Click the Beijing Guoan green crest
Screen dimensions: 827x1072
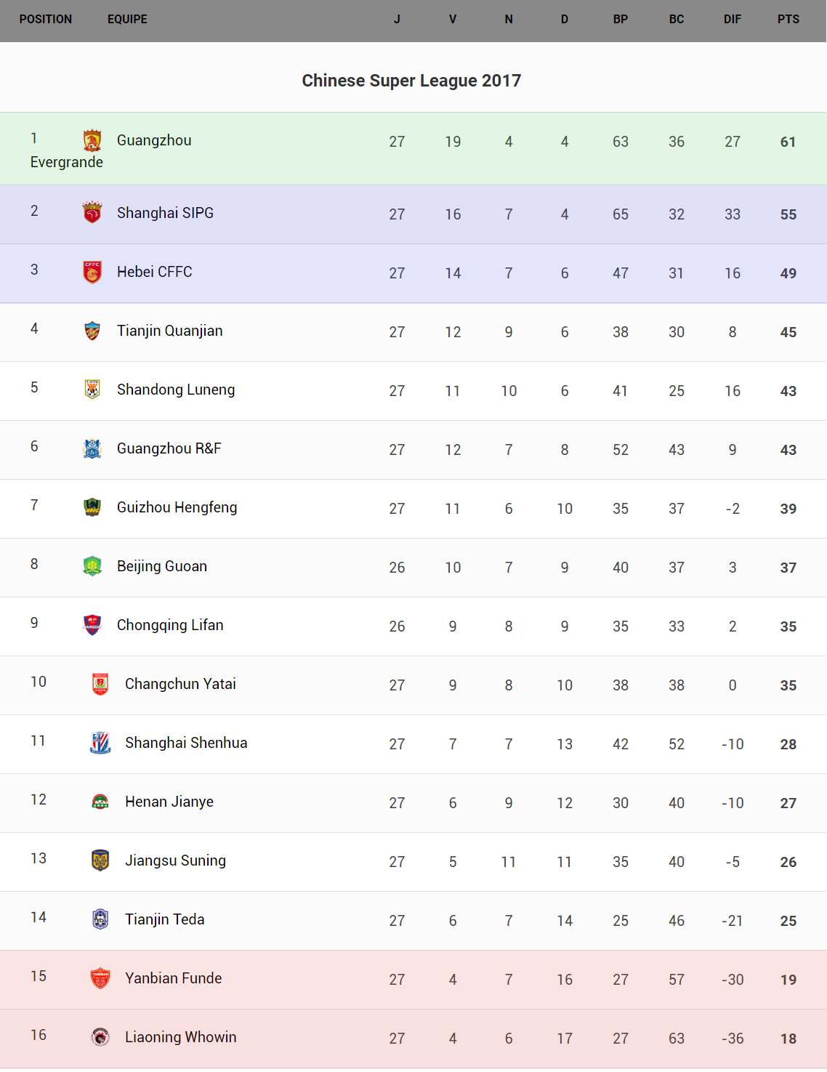click(92, 566)
